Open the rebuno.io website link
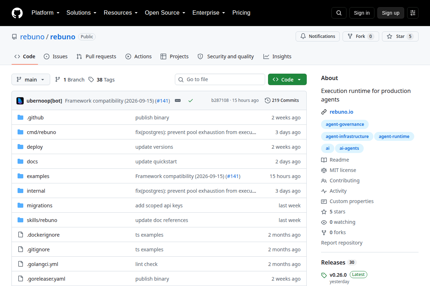This screenshot has width=430, height=286. click(341, 112)
